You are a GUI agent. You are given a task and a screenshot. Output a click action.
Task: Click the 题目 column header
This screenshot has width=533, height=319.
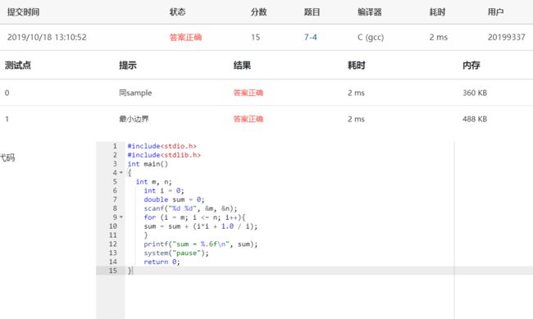tap(312, 12)
